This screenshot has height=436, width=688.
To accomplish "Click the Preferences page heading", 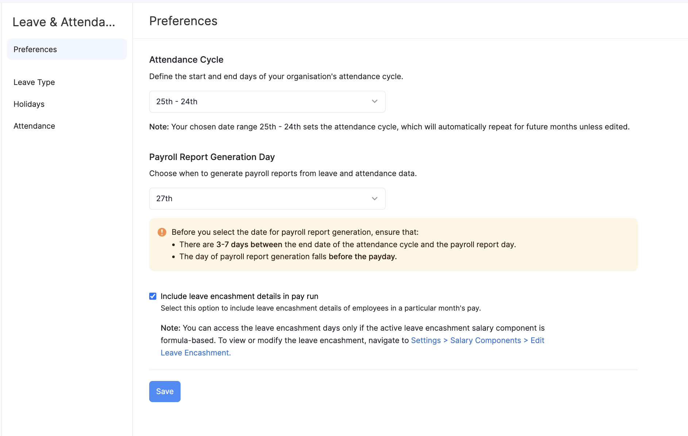I will tap(183, 21).
